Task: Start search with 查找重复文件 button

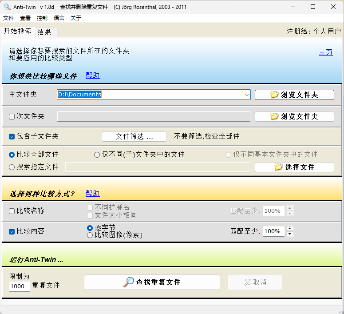Action: coord(152,282)
